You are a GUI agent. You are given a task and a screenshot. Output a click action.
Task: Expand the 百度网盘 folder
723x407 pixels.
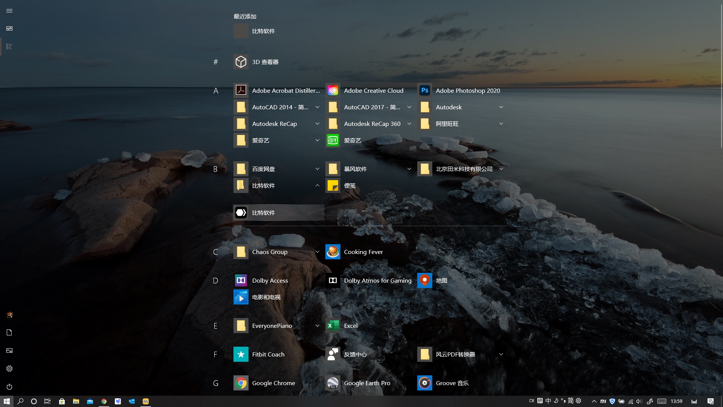pos(317,169)
